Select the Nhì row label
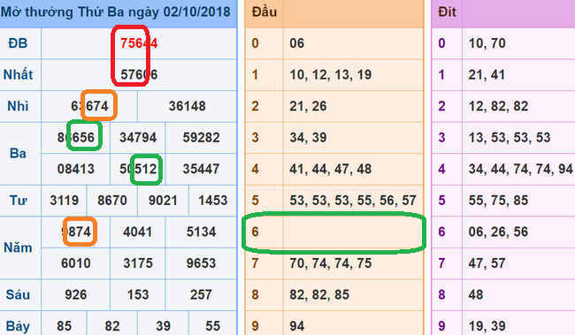Viewport: 575px width, 335px height. pos(18,106)
